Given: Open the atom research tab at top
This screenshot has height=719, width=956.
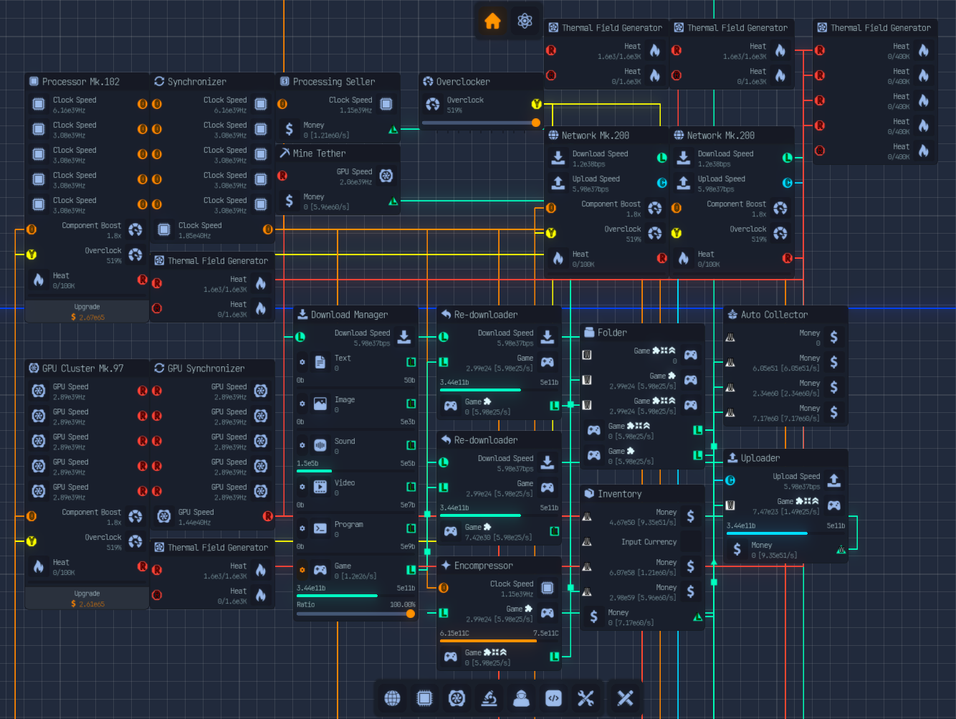Looking at the screenshot, I should 525,22.
